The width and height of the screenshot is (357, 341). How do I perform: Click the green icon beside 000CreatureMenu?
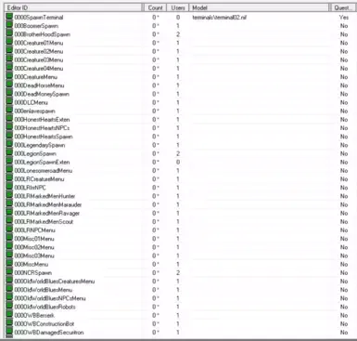pos(9,77)
